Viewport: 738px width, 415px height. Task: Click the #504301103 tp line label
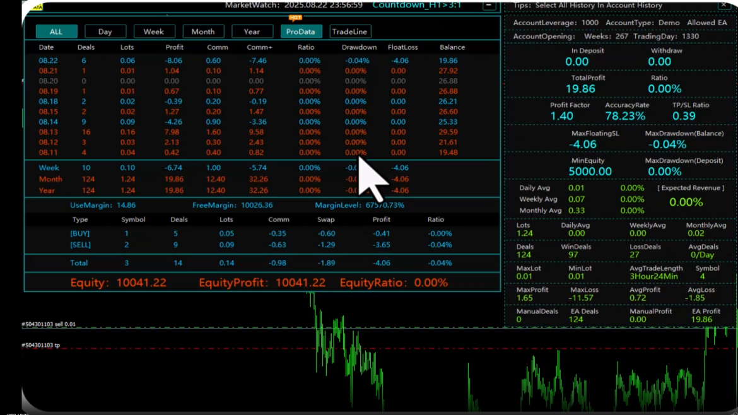point(40,346)
